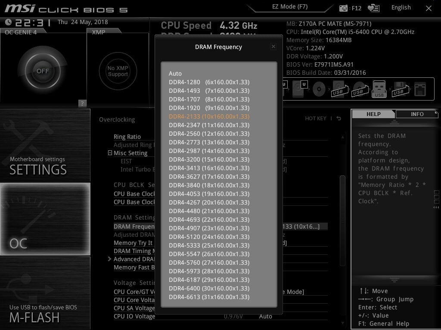
Task: Switch to the INFO tab
Action: [x=417, y=114]
